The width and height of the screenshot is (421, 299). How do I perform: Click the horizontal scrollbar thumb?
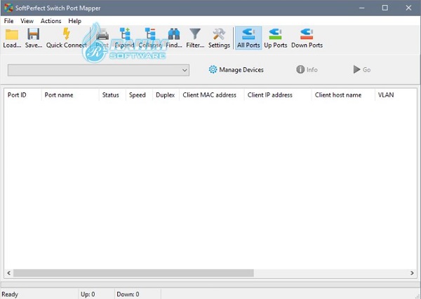133,273
